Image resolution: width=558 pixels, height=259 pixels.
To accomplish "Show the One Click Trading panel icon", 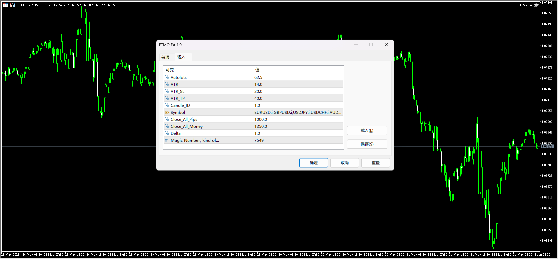I will [x=12, y=5].
